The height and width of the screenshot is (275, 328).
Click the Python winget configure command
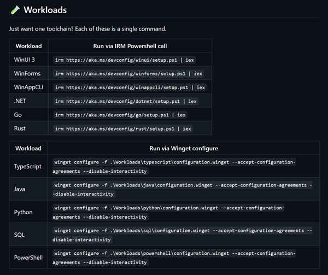[168, 212]
